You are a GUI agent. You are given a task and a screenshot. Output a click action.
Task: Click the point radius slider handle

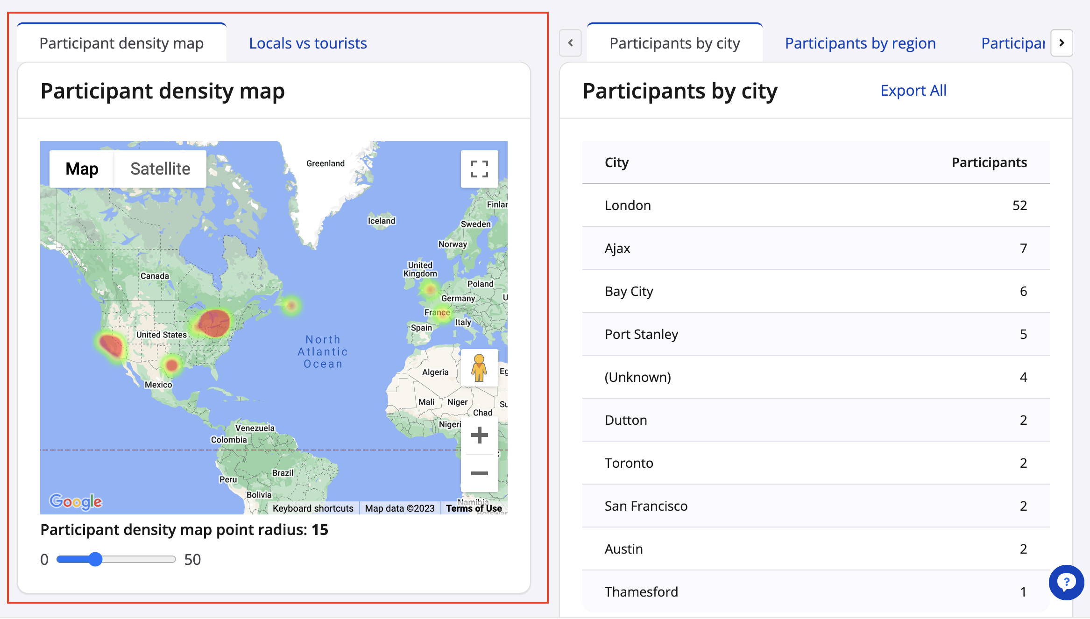(x=95, y=559)
